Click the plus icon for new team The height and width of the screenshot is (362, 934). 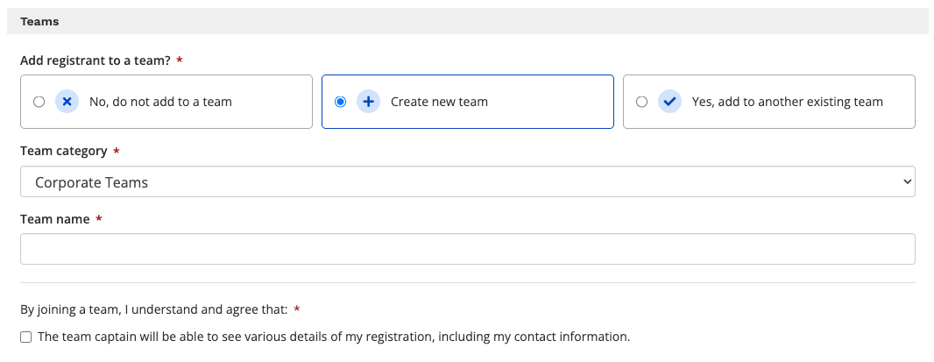point(368,102)
